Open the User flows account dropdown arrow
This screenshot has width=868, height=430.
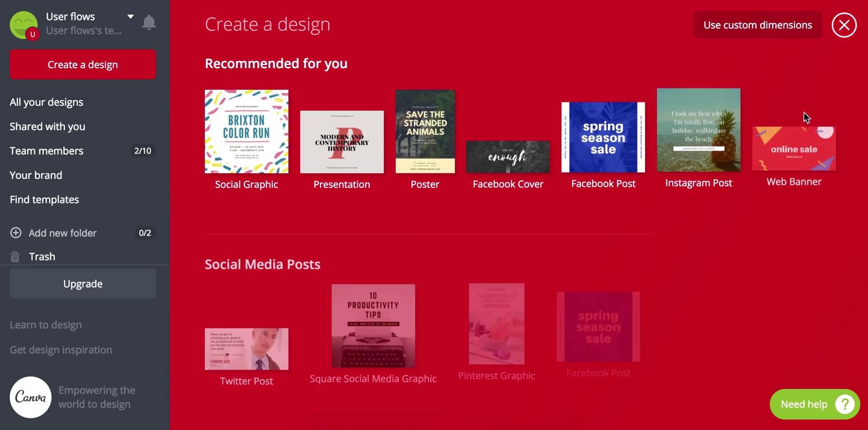tap(130, 17)
